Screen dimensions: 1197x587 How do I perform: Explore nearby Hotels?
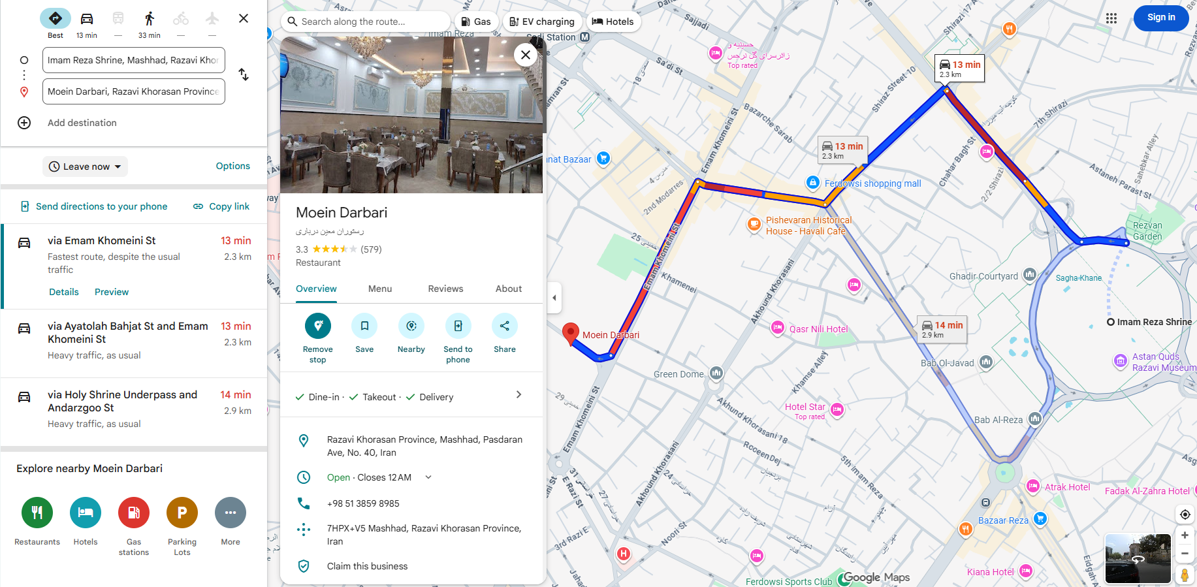[x=86, y=513]
